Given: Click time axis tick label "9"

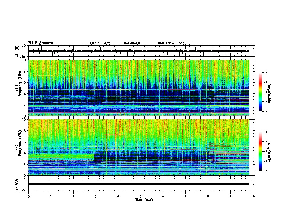Looking at the screenshot, I should [x=230, y=196].
